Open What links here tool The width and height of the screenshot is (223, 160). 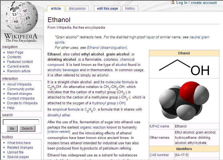(19, 143)
